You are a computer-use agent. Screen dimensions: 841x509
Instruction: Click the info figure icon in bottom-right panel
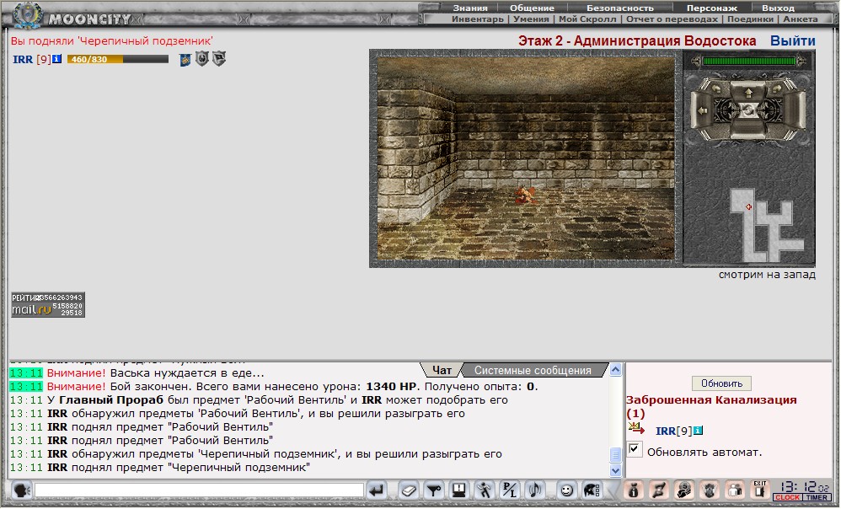pos(634,490)
